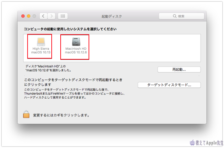The height and width of the screenshot is (148, 224).
Task: Click text 変更するにはカギをクリックします。
Action: (61, 115)
